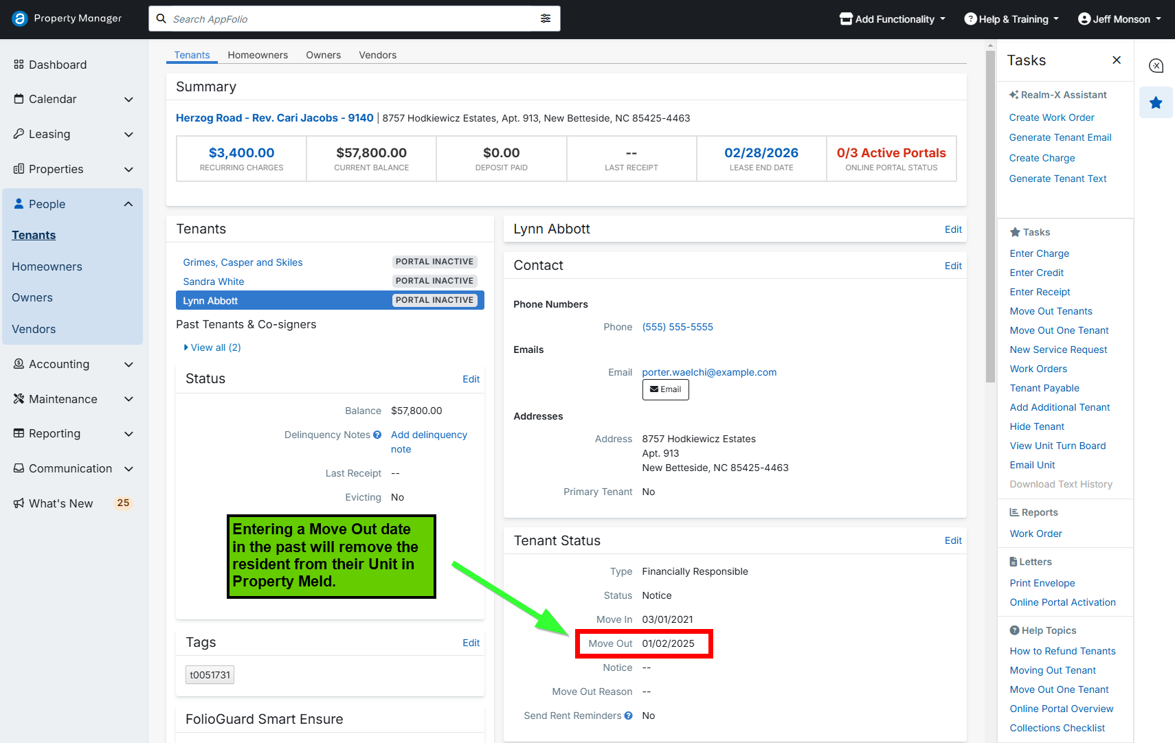Viewport: 1175px width, 743px height.
Task: Click the Email envelope button
Action: point(665,389)
